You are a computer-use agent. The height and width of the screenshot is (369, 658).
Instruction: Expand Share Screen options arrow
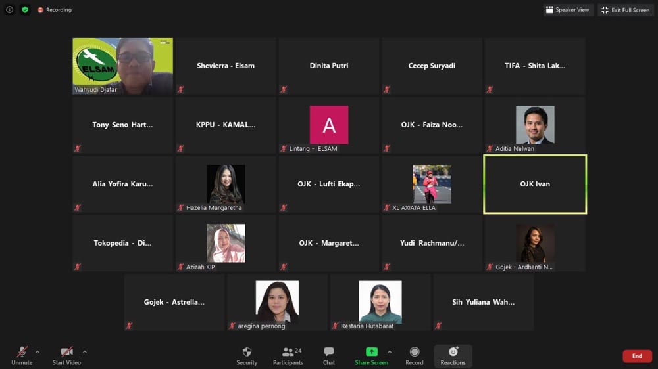tap(390, 352)
